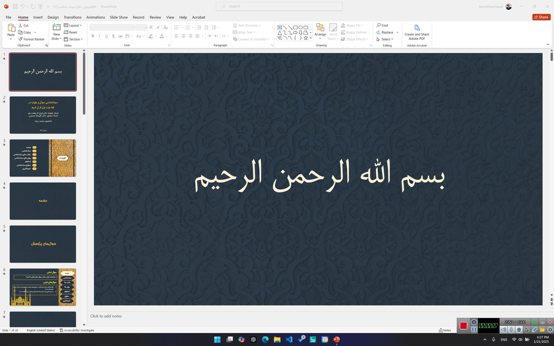
Task: Clear all formatting with the eraser icon
Action: point(166,28)
